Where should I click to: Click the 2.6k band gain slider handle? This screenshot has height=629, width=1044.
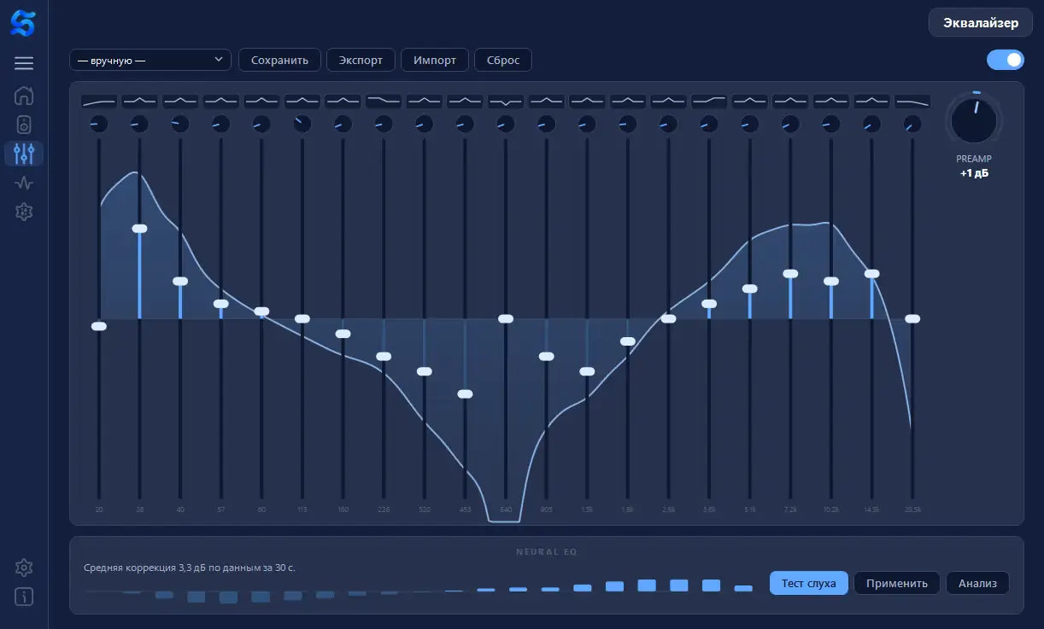668,318
